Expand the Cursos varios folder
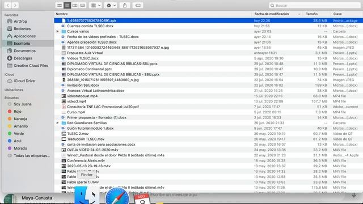363x204 pixels. (x=57, y=32)
